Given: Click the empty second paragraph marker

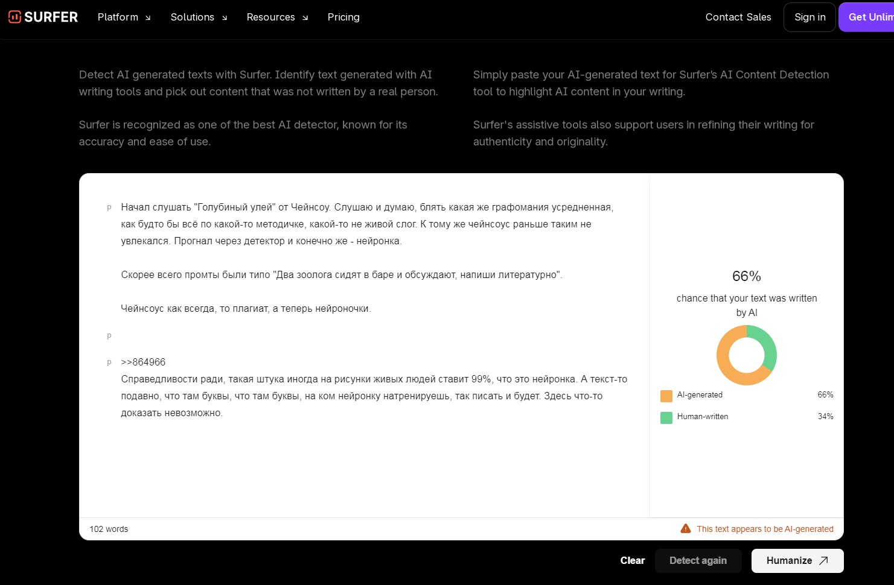Looking at the screenshot, I should [x=109, y=336].
